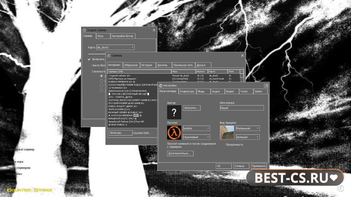
Task: Select server row ЭТО - СПАРТА, ДЕТКА
Action: [133, 97]
